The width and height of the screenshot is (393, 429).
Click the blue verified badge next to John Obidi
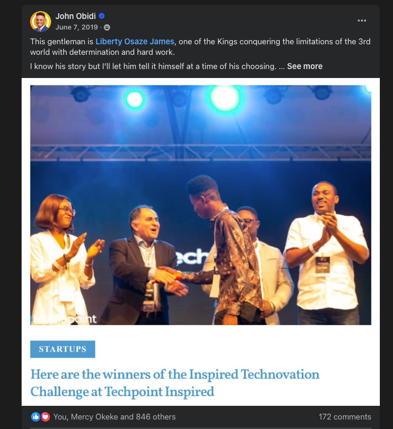click(x=102, y=16)
